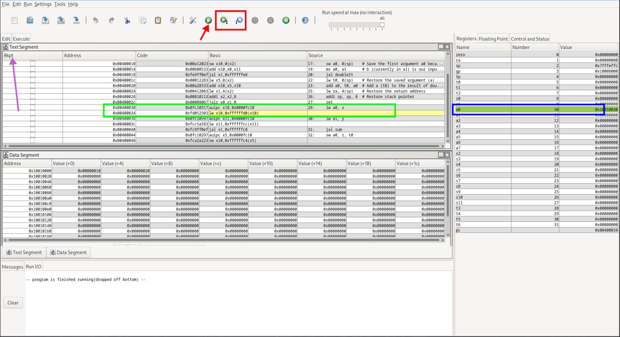620x337 pixels.
Task: Toggle breakpoint at address 0x00400034
Action: [33, 113]
